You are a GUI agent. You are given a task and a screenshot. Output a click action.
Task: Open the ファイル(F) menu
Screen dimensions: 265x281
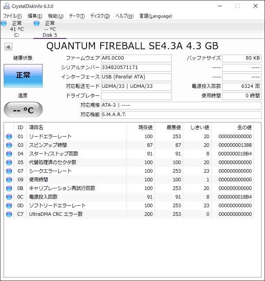point(13,16)
